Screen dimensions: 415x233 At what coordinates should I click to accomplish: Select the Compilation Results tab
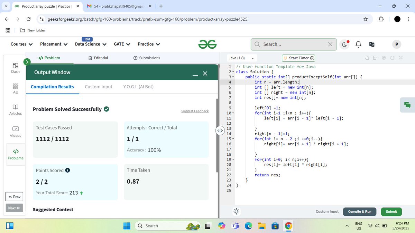point(52,87)
